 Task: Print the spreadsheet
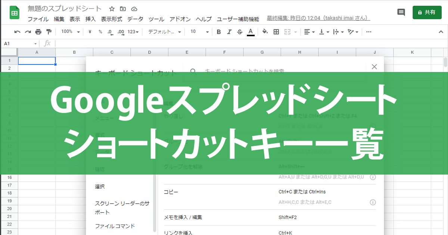click(x=38, y=32)
